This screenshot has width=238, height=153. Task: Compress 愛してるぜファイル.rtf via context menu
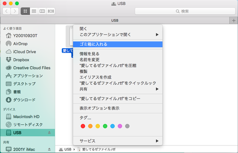click(118, 65)
